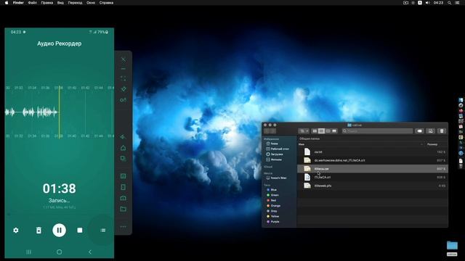Click the yellow waveform playhead marker
465x261 pixels.
coord(59,112)
